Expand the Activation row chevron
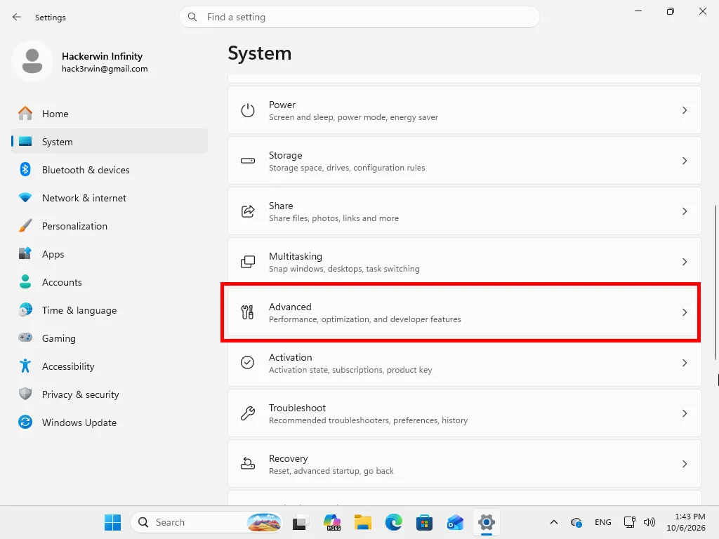This screenshot has width=719, height=539. [685, 363]
